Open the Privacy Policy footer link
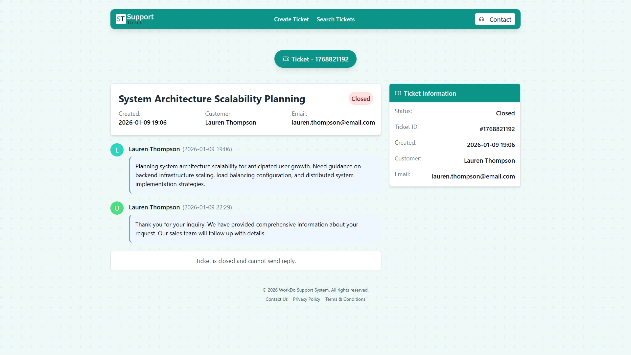 click(x=306, y=299)
